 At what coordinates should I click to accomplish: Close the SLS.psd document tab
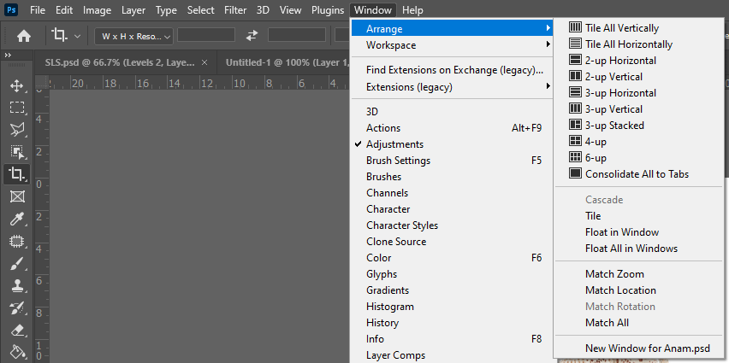[x=204, y=62]
